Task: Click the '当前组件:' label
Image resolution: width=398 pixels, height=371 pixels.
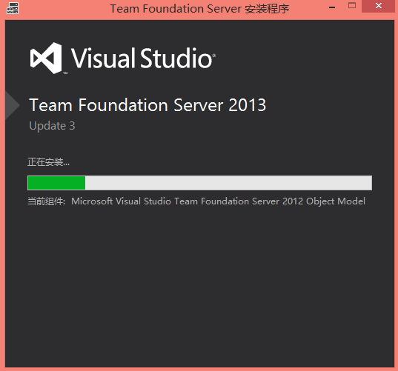Action: tap(47, 201)
